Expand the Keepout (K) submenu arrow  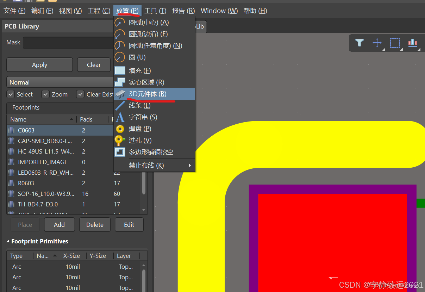(x=189, y=165)
